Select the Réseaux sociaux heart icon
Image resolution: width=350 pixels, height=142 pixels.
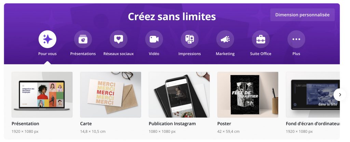click(119, 39)
